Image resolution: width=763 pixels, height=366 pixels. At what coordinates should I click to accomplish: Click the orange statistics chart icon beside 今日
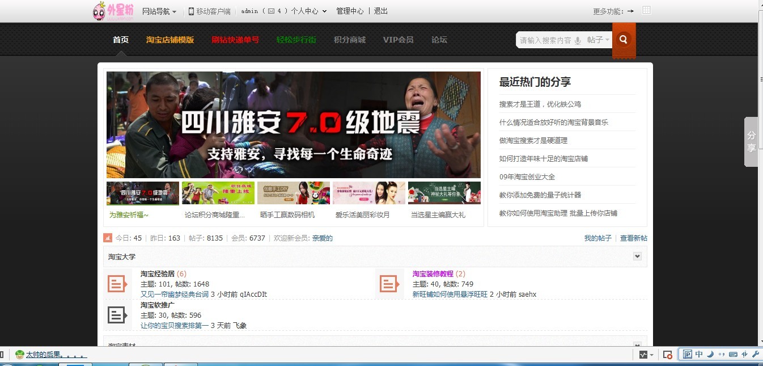click(x=108, y=238)
